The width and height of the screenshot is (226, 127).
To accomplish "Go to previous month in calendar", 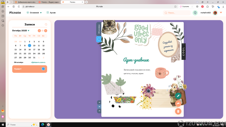I will pos(39,31).
